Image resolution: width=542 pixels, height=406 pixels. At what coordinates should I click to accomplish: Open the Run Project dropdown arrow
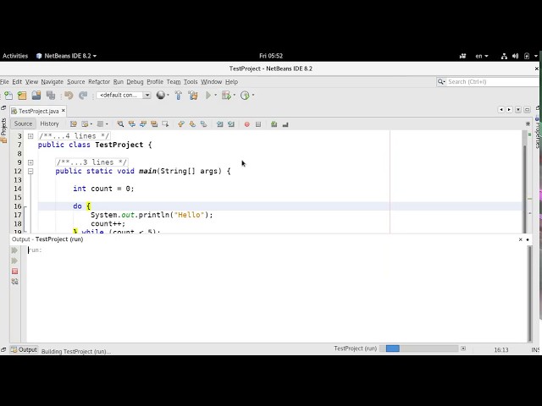pyautogui.click(x=215, y=95)
